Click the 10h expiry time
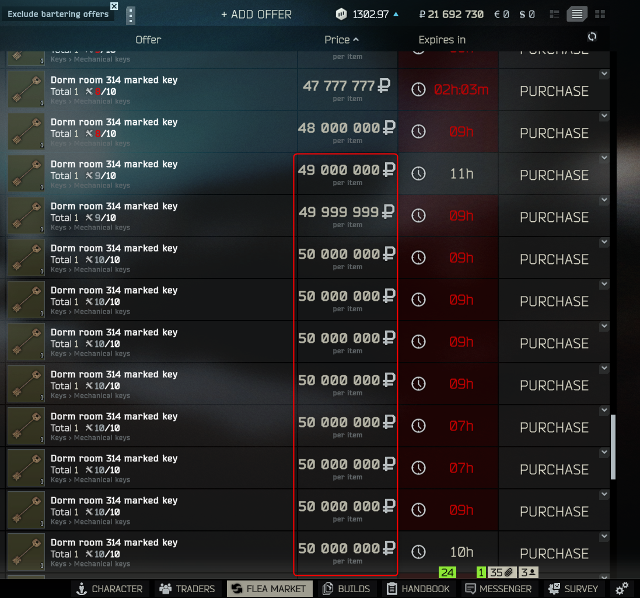The image size is (640, 598). pos(461,552)
